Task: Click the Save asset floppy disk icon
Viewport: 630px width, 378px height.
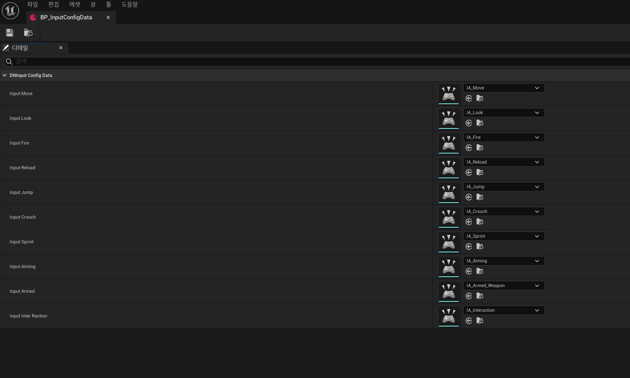Action: click(10, 33)
